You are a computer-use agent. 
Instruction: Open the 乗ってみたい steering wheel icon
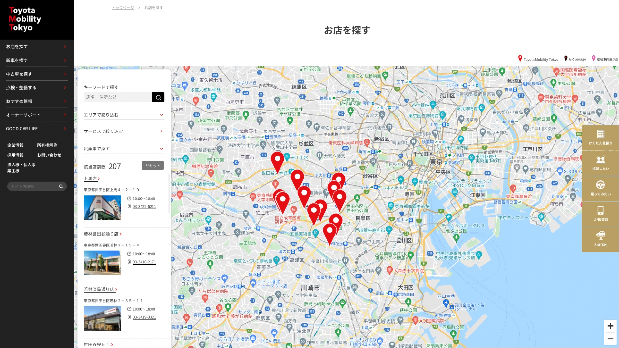[x=600, y=185]
